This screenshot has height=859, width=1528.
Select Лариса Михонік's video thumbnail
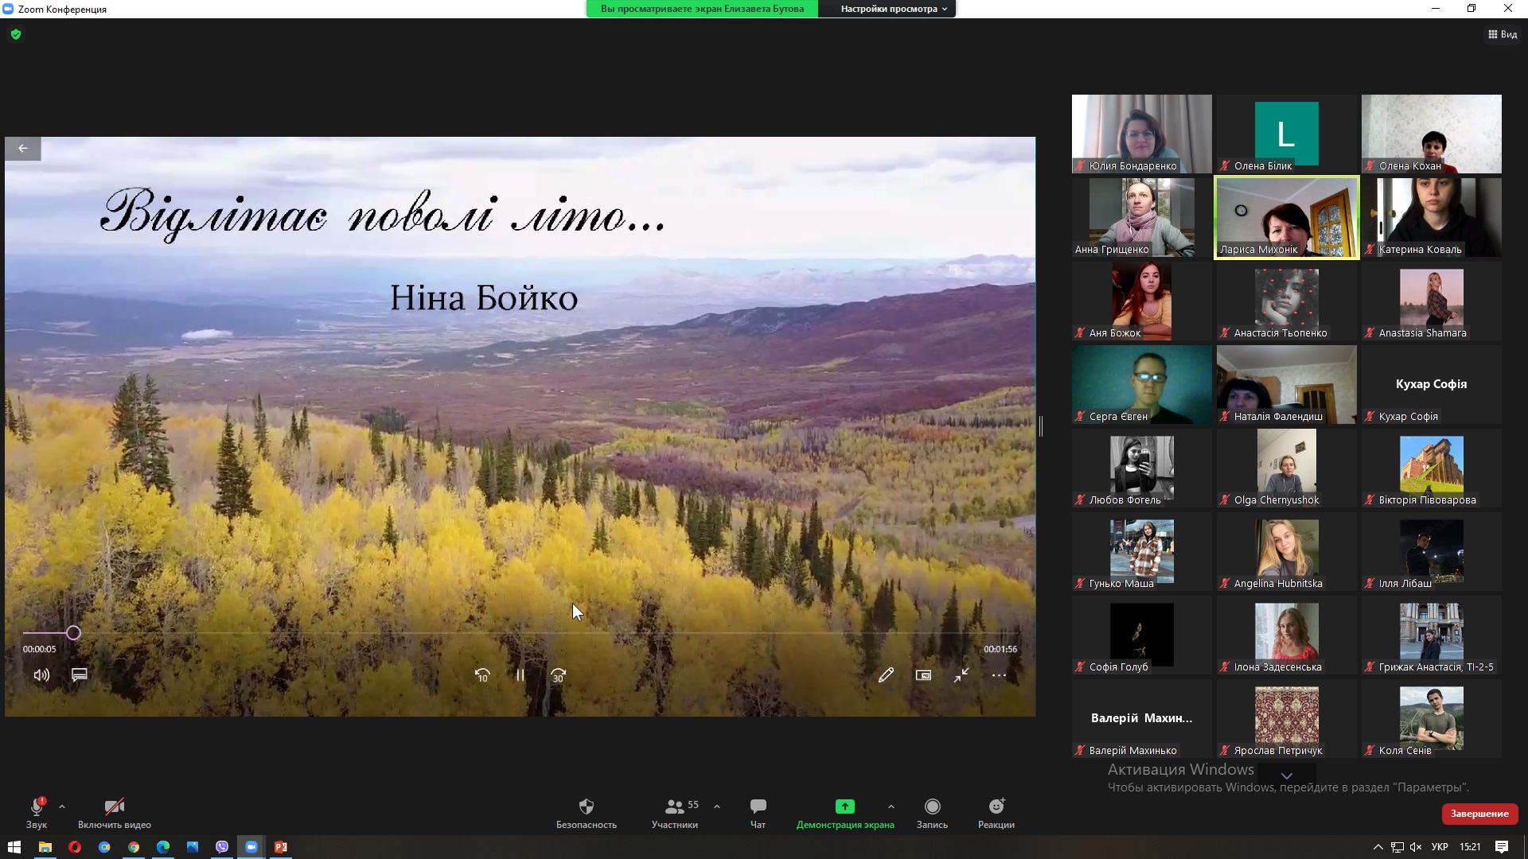click(x=1286, y=217)
